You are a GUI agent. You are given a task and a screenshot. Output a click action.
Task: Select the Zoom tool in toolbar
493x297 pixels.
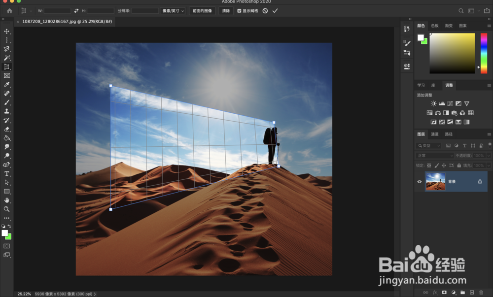(x=6, y=209)
